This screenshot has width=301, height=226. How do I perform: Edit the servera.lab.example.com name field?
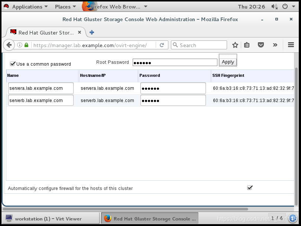coord(41,88)
